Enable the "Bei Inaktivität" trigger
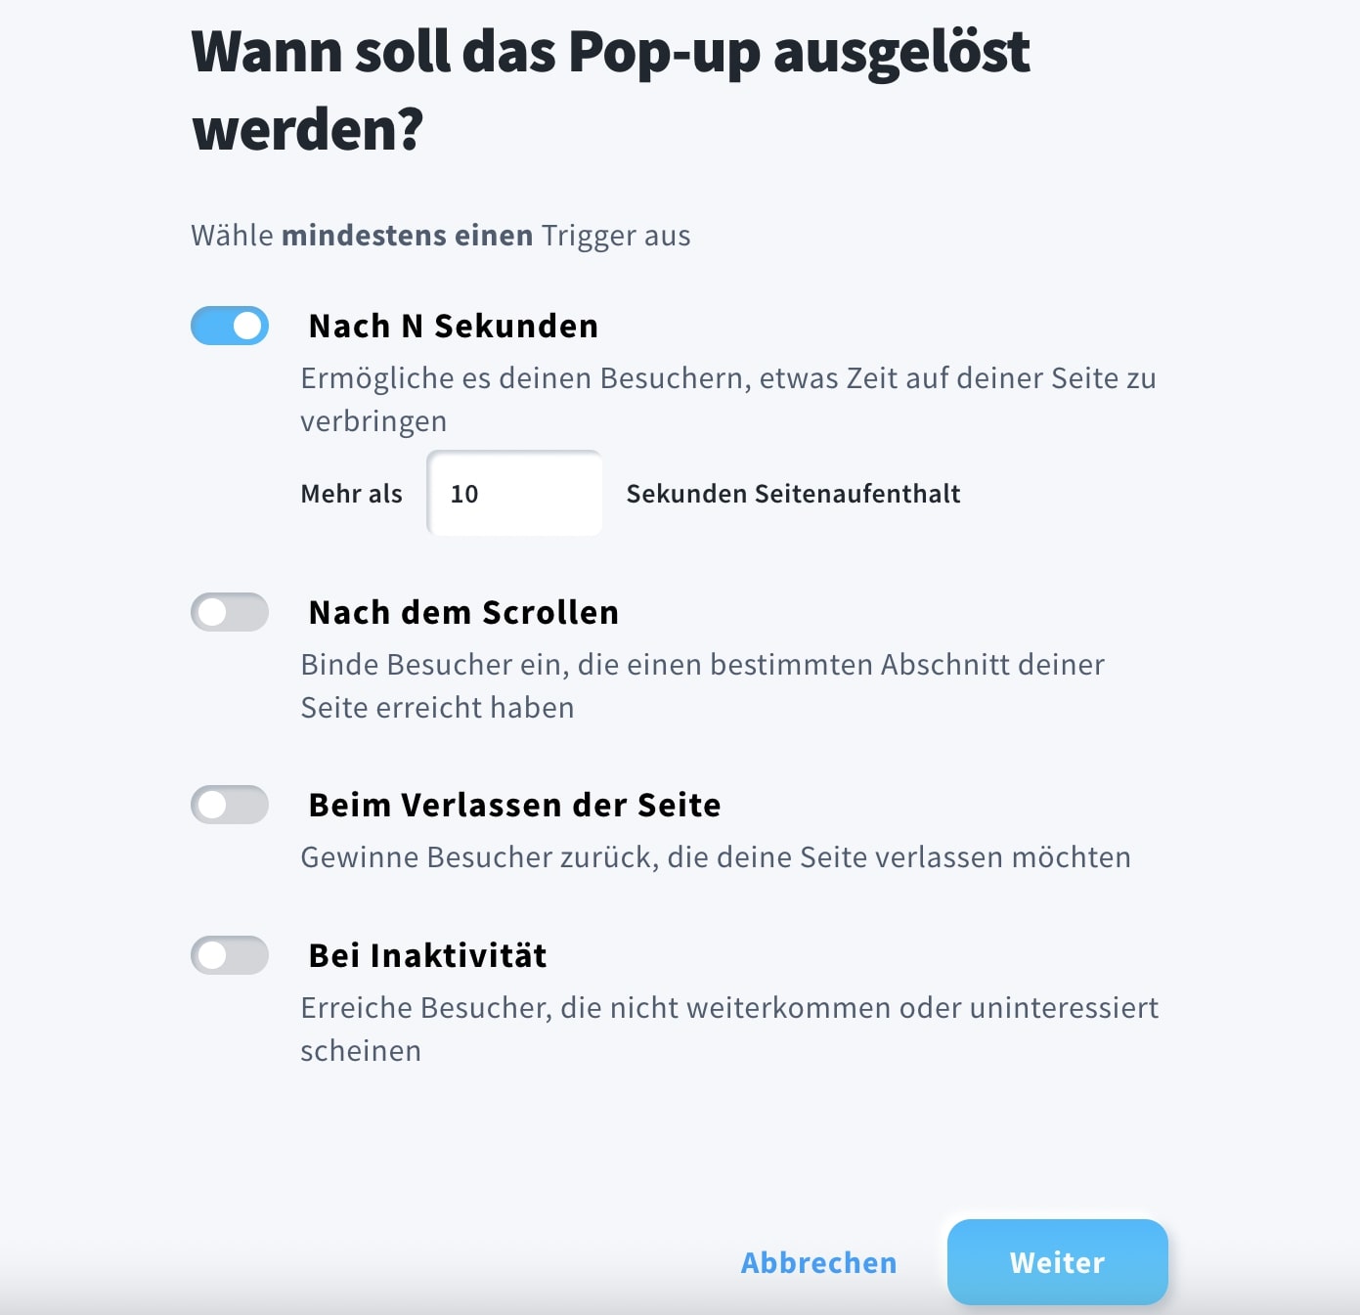Image resolution: width=1360 pixels, height=1315 pixels. [229, 956]
